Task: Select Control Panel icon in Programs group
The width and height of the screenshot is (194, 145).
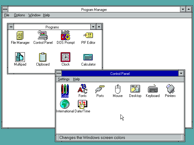Action: click(x=43, y=35)
